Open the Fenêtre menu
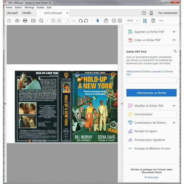Image resolution: width=184 pixels, height=184 pixels. coord(40,7)
